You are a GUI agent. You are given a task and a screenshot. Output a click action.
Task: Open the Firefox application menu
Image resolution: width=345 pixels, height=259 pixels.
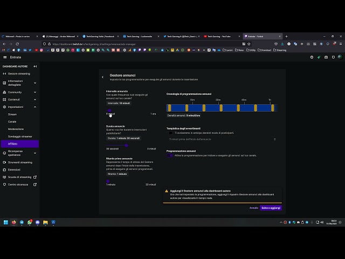341,44
